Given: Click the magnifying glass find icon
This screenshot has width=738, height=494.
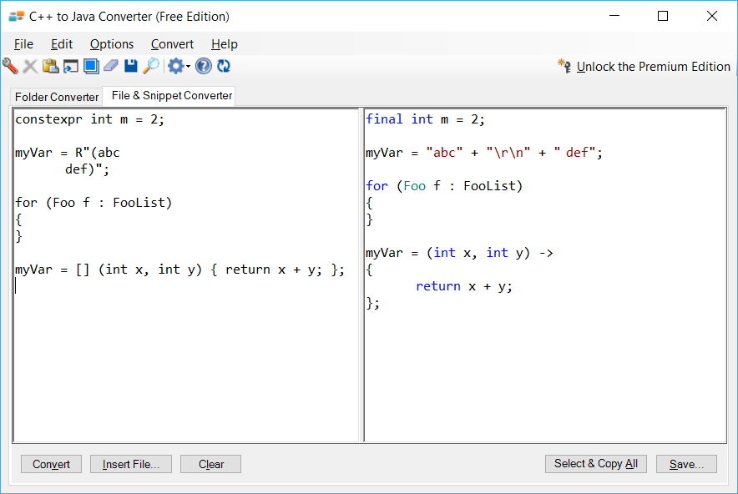Looking at the screenshot, I should pyautogui.click(x=151, y=67).
